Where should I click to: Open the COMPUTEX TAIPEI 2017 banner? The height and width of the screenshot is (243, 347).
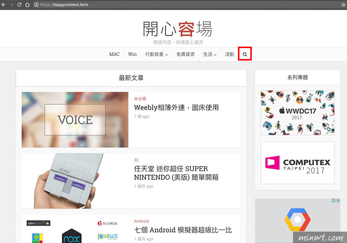point(297,163)
